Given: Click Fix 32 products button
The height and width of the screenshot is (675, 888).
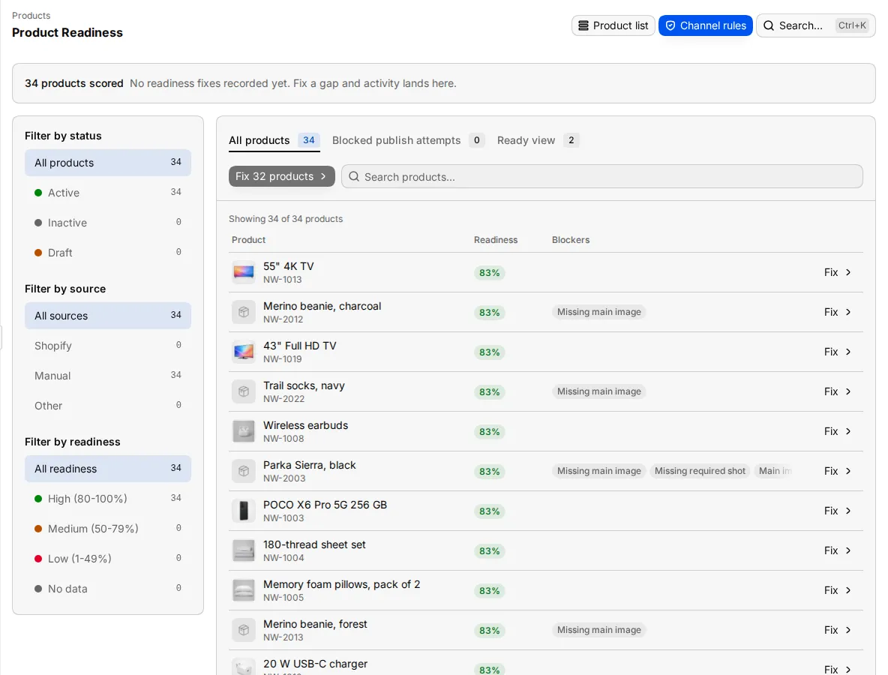Looking at the screenshot, I should [281, 176].
